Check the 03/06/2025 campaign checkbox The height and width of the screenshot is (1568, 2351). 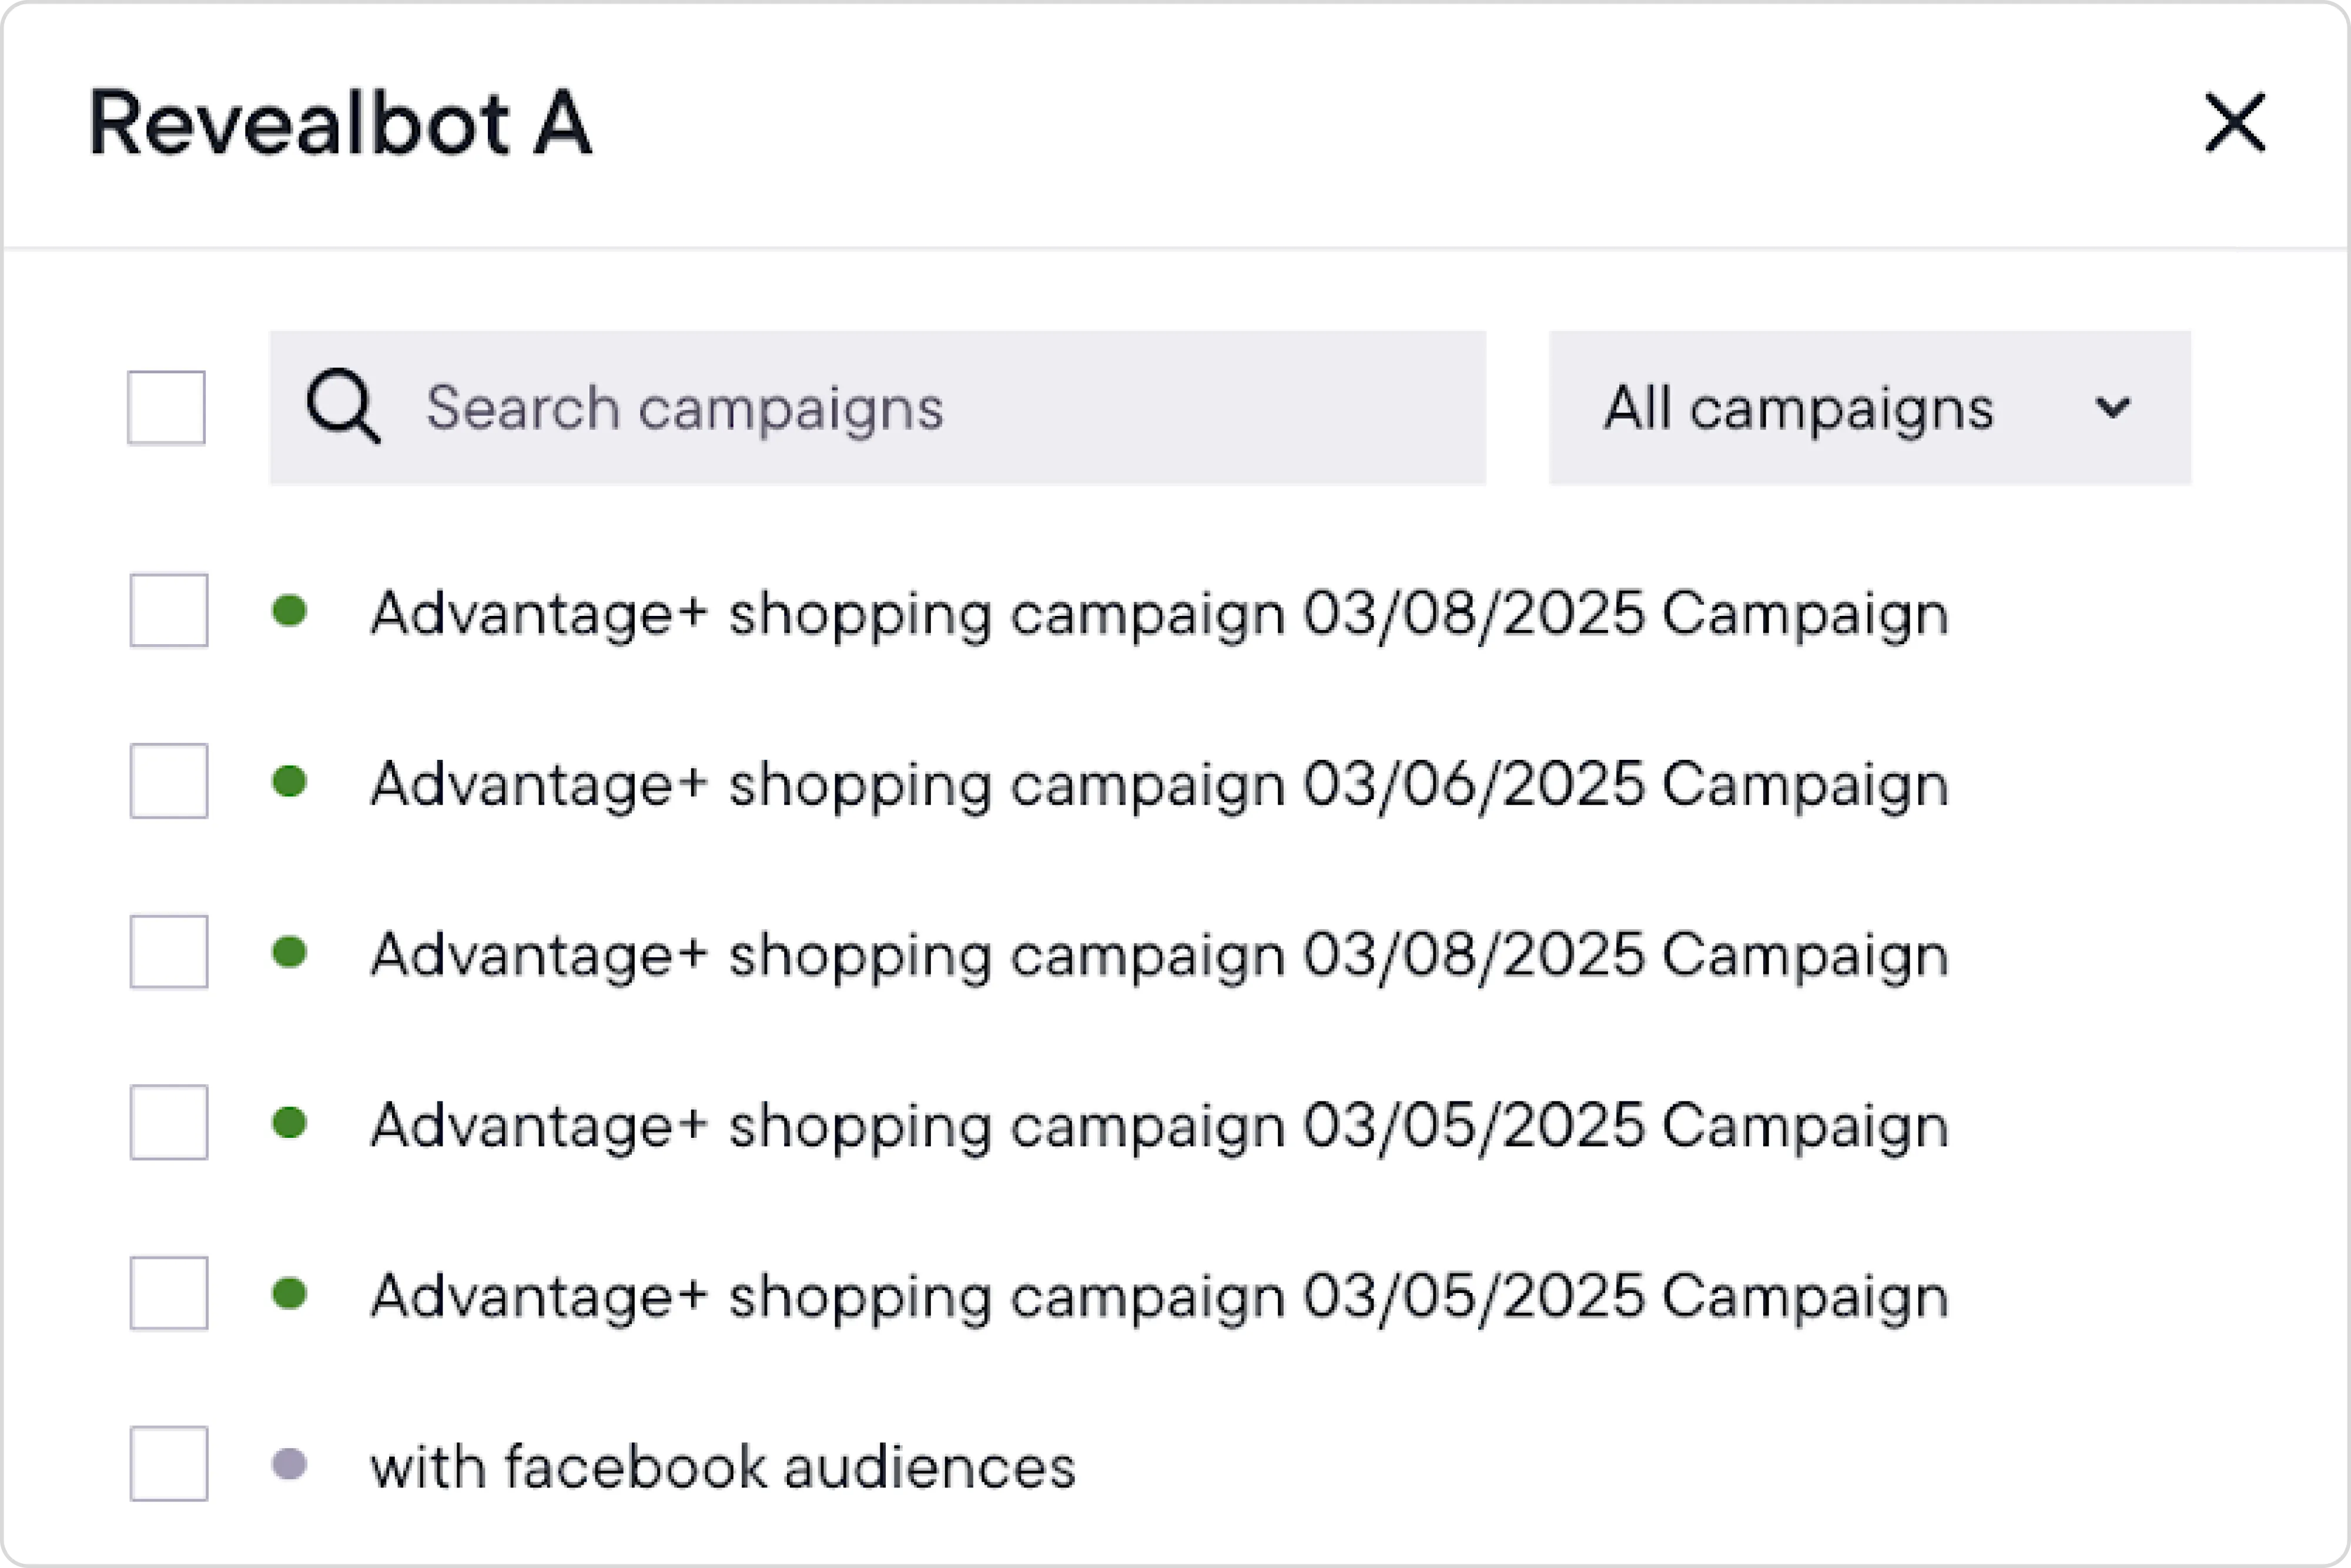click(x=168, y=781)
